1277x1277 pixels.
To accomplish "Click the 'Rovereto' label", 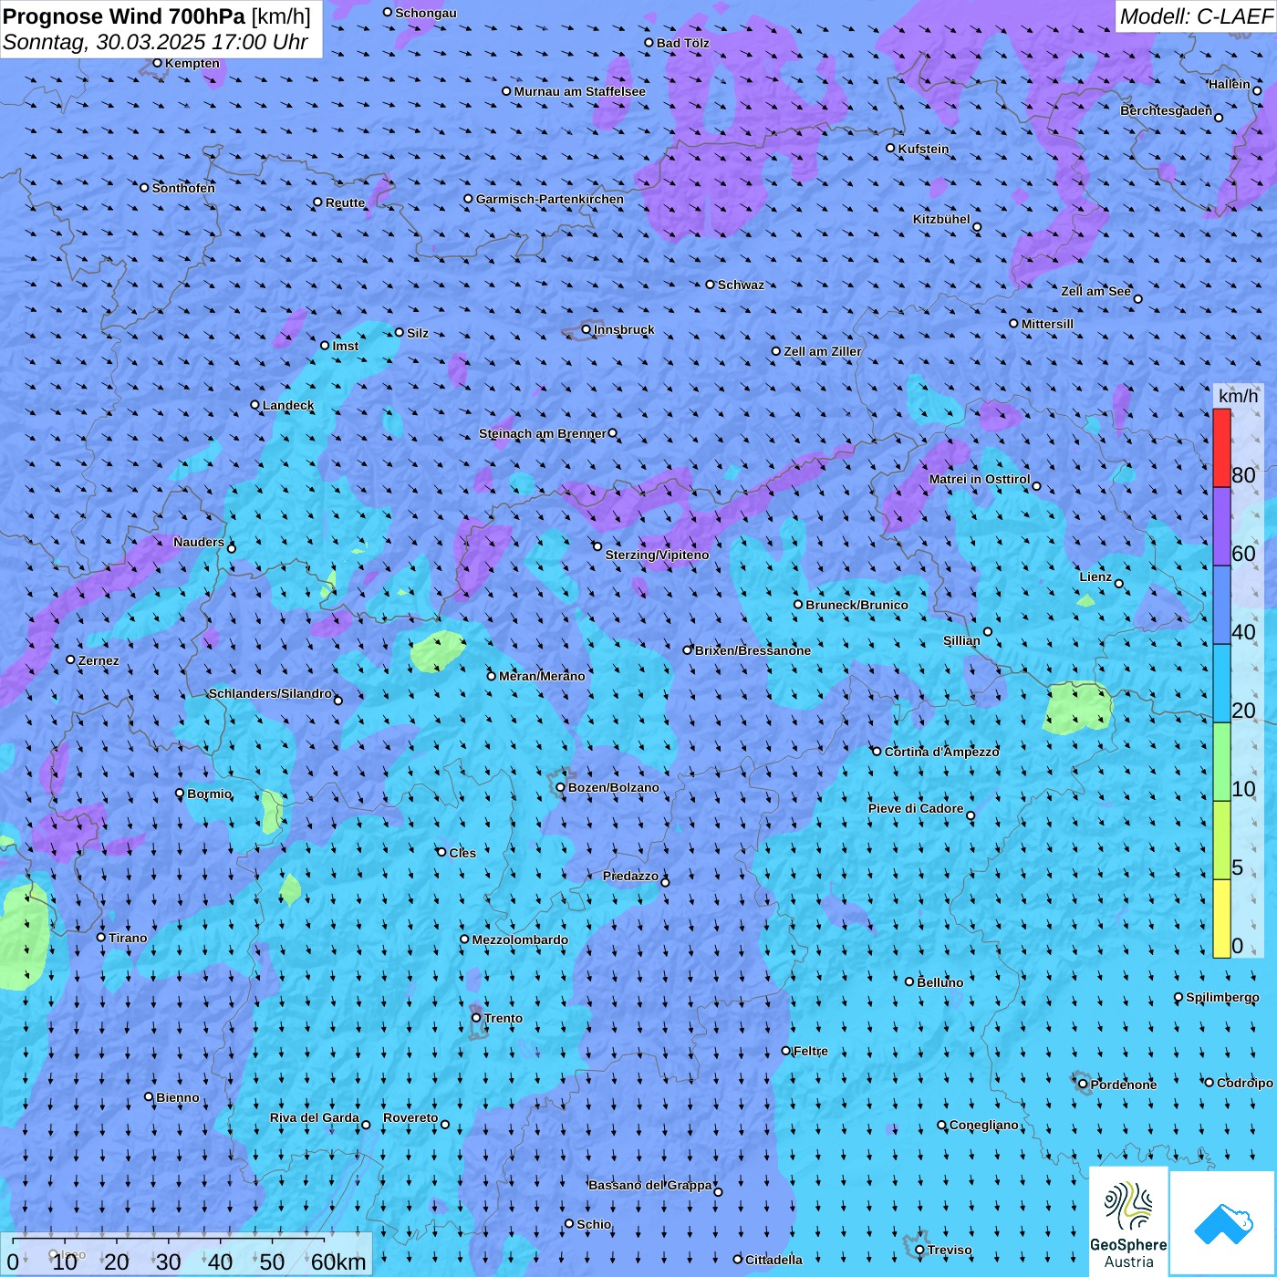I will 410,1117.
